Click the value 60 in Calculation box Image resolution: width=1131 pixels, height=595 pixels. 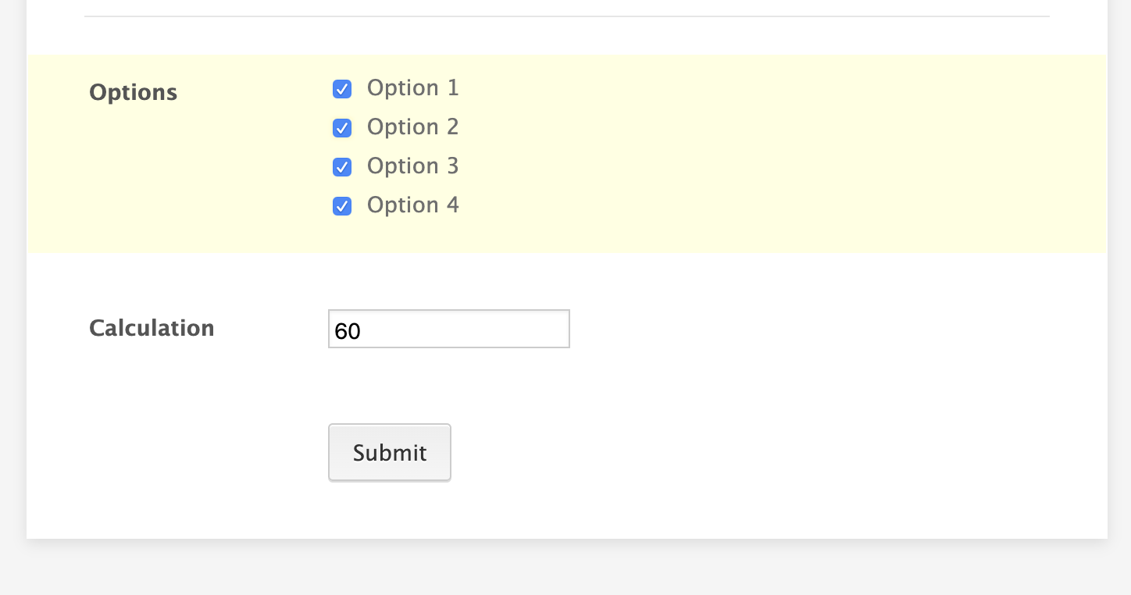click(348, 332)
